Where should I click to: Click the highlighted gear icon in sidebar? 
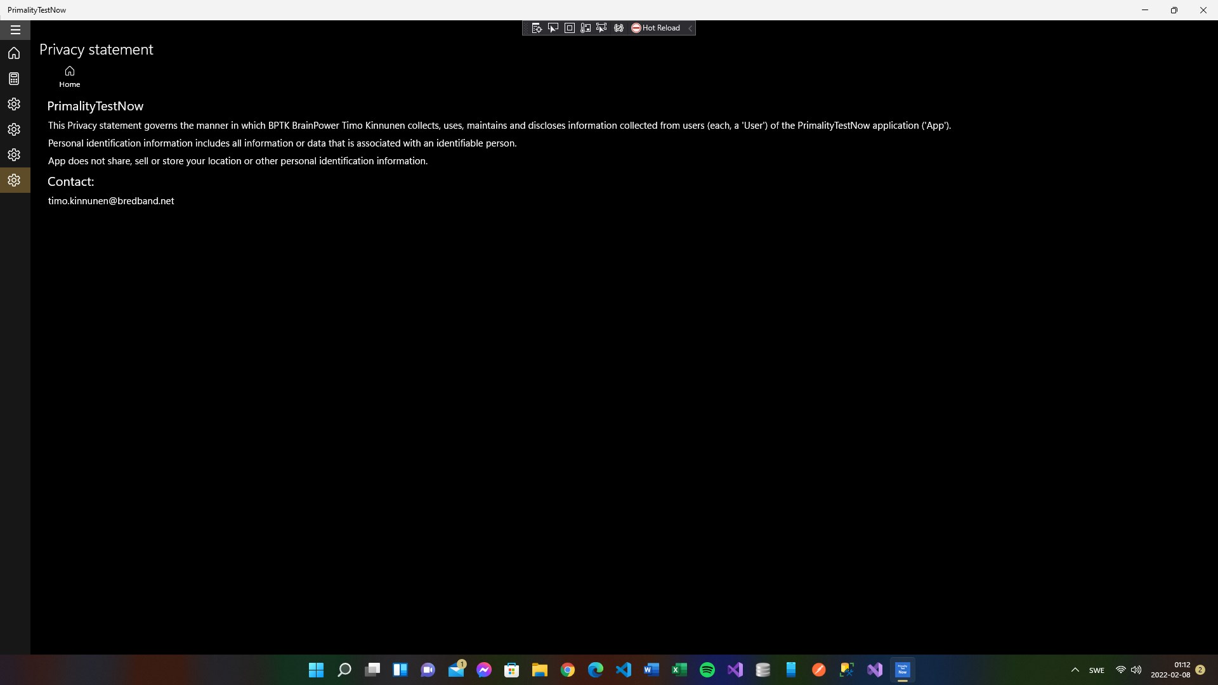tap(14, 180)
